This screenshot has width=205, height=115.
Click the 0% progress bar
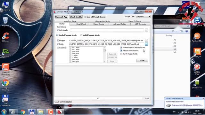pos(98,98)
